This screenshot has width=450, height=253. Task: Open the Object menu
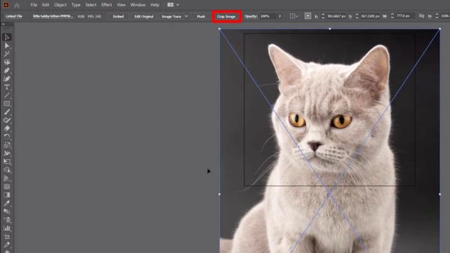coord(60,5)
